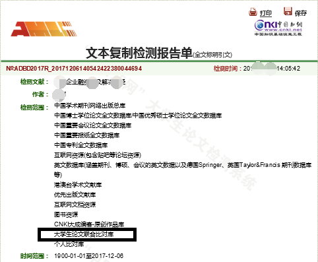Select 中国重要会议论文全文数据库 line
This screenshot has height=262, width=318.
(x=92, y=125)
